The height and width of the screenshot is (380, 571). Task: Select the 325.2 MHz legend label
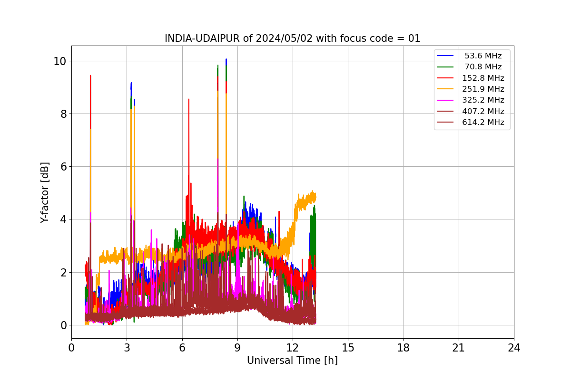pos(483,100)
